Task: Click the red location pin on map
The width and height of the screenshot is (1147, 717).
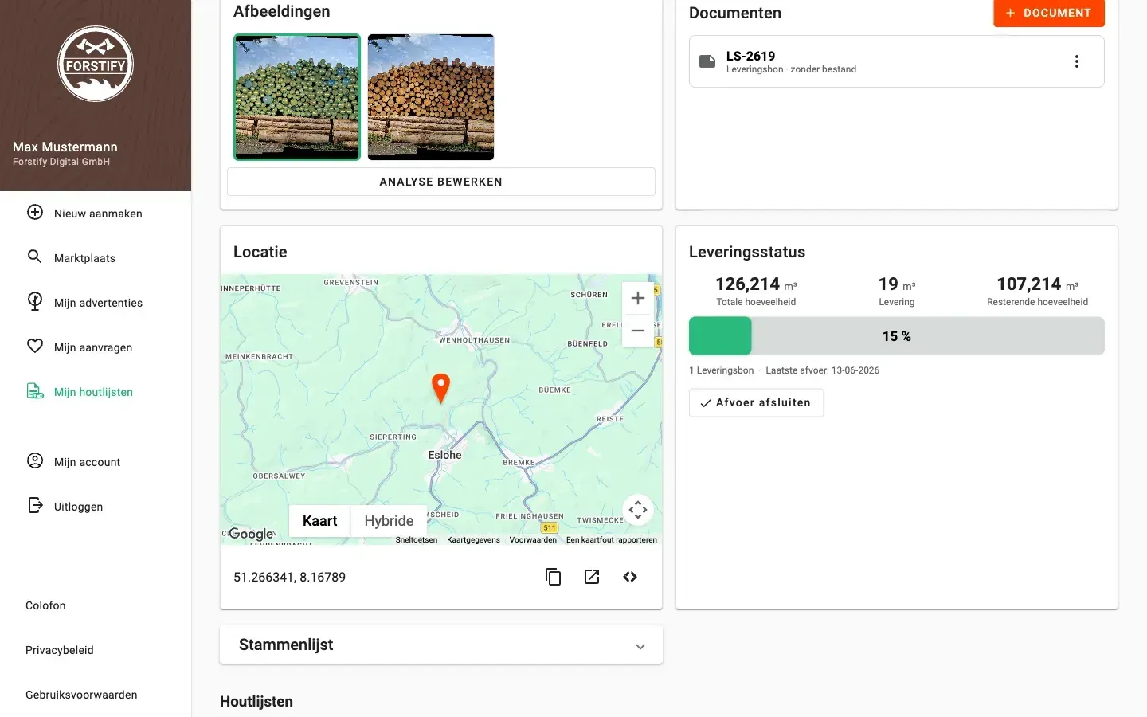Action: tap(440, 388)
